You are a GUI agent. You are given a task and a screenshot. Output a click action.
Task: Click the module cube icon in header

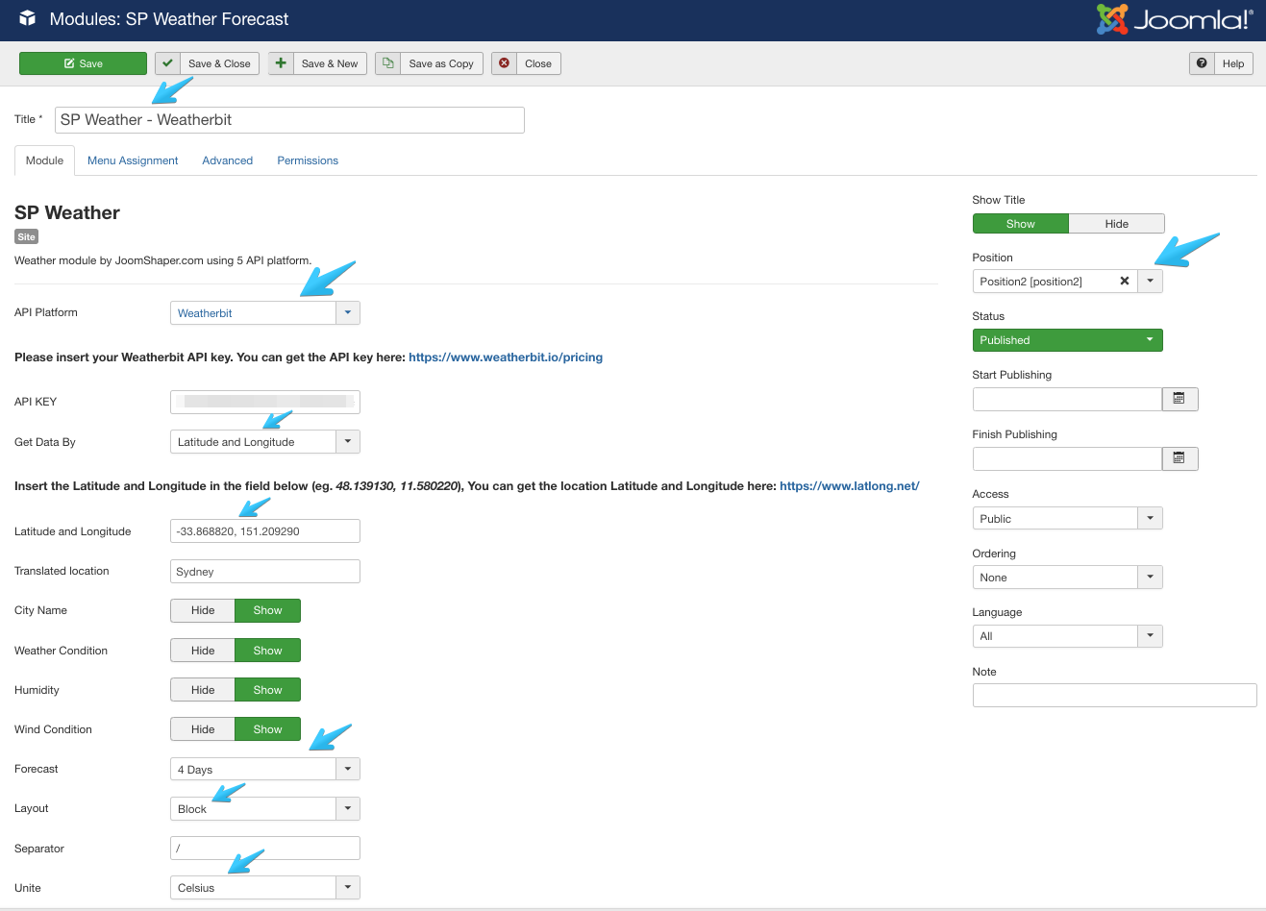(x=27, y=18)
